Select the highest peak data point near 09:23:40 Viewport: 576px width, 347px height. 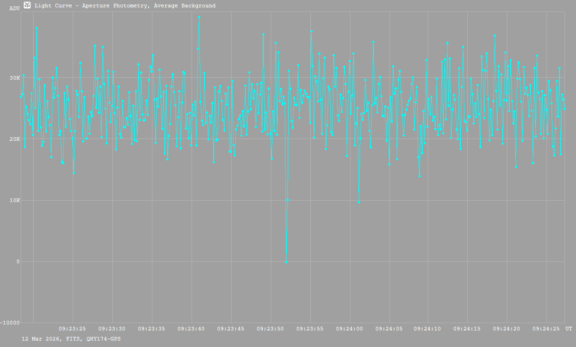click(x=199, y=17)
